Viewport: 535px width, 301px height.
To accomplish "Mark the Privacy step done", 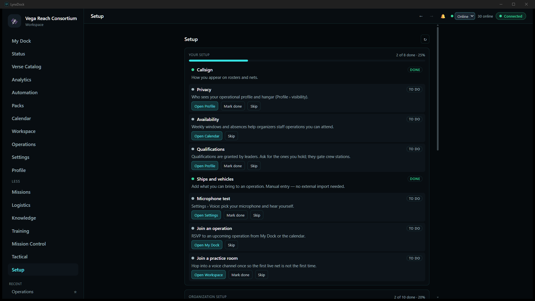I will [x=233, y=106].
